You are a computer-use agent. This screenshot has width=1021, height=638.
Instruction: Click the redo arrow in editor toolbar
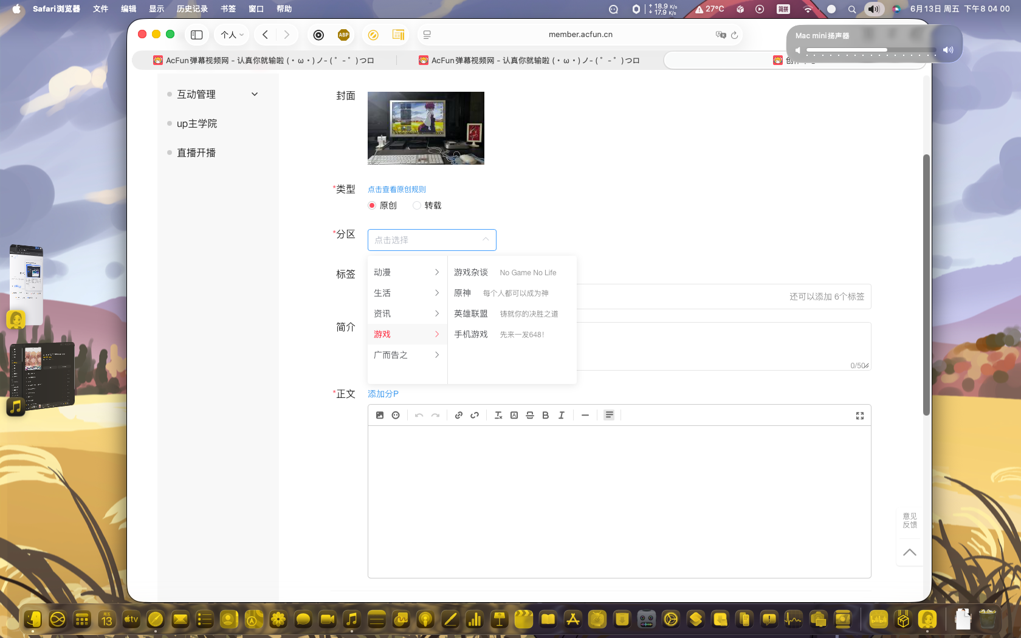[435, 415]
